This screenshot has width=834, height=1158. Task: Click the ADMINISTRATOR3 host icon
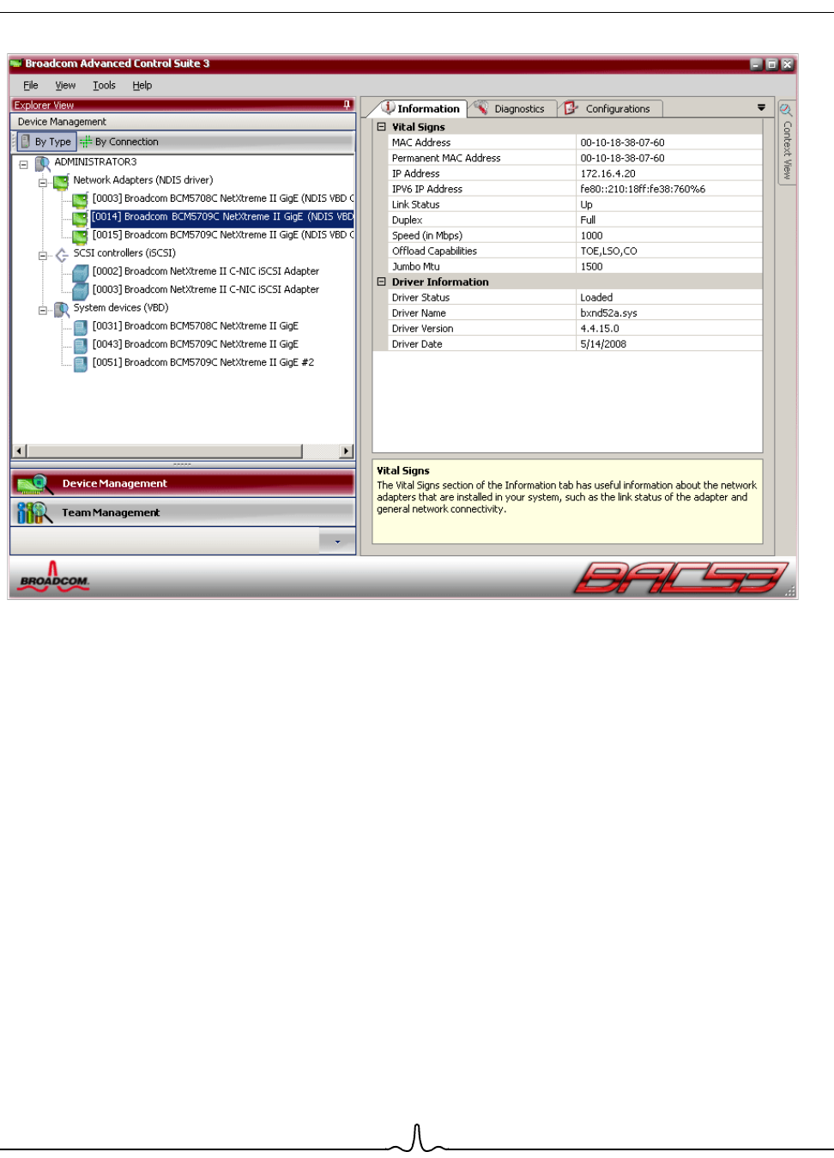point(42,163)
